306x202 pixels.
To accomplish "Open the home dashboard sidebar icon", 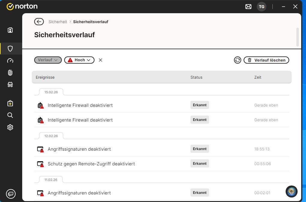I will 10,30.
